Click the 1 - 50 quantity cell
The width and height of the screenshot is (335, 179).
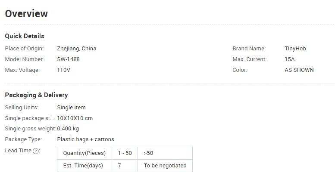125,153
